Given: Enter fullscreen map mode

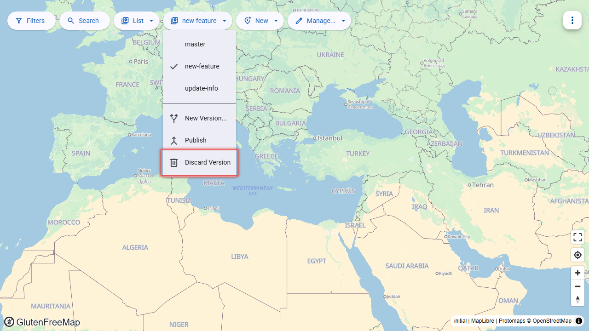Looking at the screenshot, I should tap(577, 237).
